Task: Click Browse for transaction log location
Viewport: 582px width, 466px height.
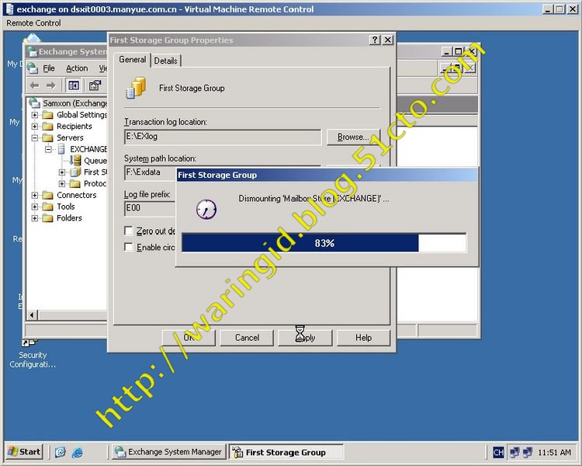Action: [x=353, y=137]
